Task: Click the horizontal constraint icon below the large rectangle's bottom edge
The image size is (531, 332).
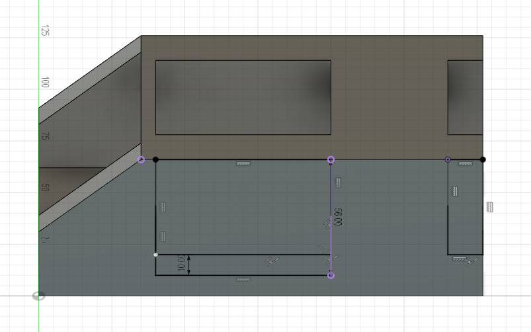Action: click(243, 280)
